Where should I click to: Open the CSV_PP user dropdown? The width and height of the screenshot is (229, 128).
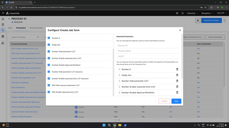[222, 13]
